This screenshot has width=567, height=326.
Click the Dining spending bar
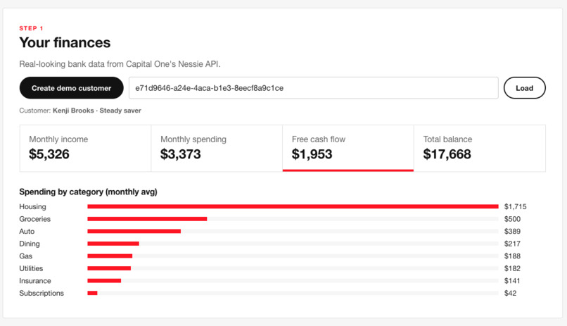[x=113, y=244]
